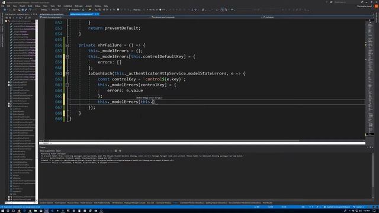The height and width of the screenshot is (213, 379).
Task: Click the clear all icon in Output toolbar
Action: 115,151
